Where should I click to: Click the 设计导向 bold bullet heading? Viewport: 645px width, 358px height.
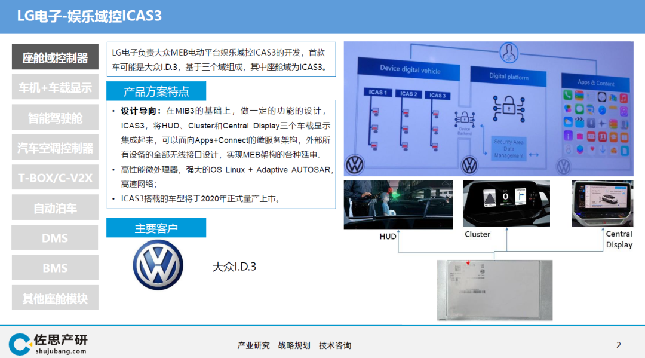[141, 111]
